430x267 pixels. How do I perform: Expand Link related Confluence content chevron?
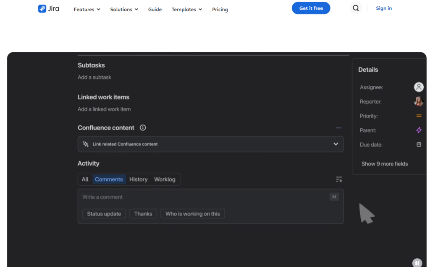(336, 144)
